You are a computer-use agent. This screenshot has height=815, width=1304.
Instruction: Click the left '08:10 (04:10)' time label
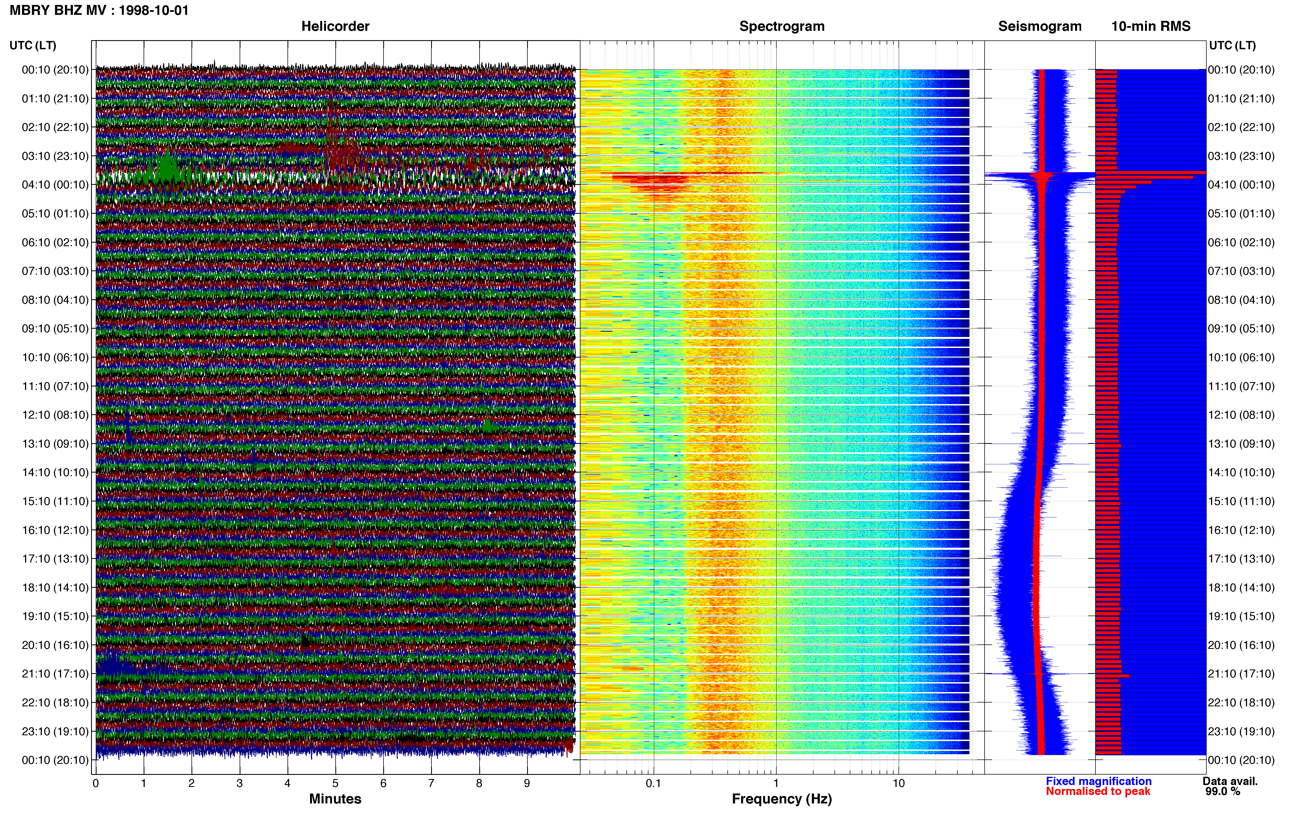click(x=55, y=300)
